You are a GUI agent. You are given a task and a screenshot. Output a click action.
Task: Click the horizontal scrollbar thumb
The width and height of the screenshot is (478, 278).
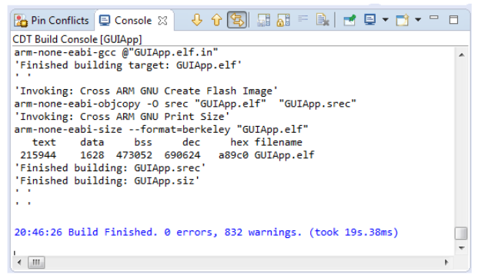[x=36, y=262]
